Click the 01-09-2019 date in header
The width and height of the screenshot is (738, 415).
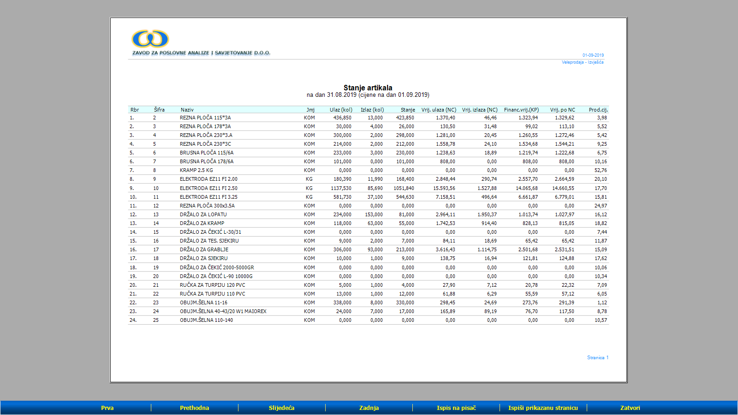[x=593, y=55]
